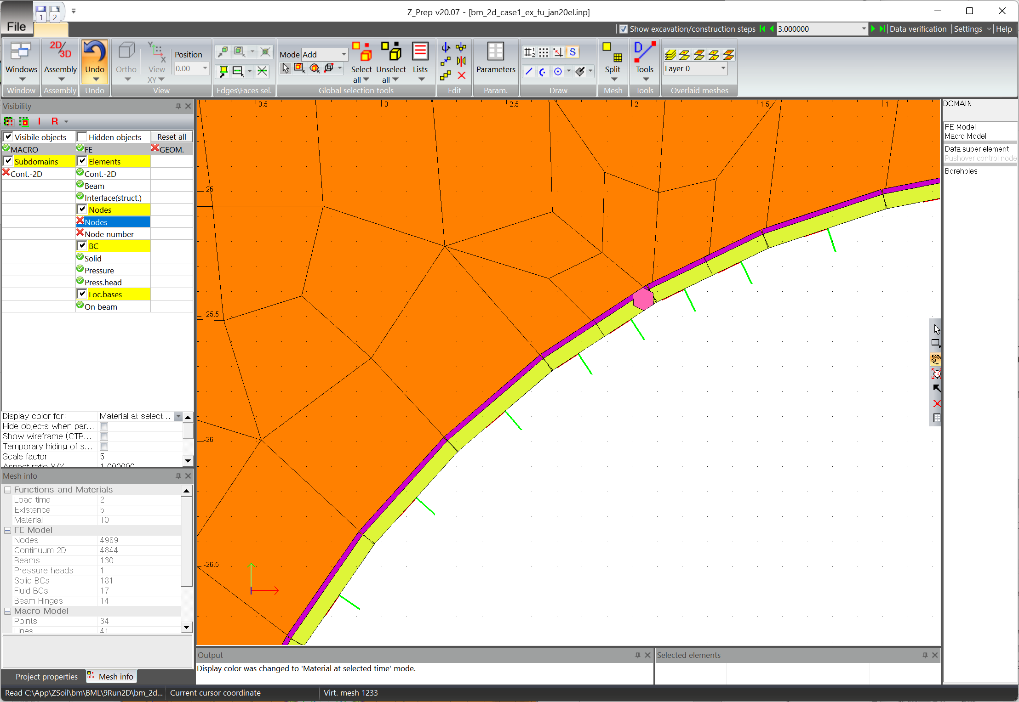This screenshot has width=1019, height=702.
Task: Click the red X delete icon in Edit
Action: (462, 76)
